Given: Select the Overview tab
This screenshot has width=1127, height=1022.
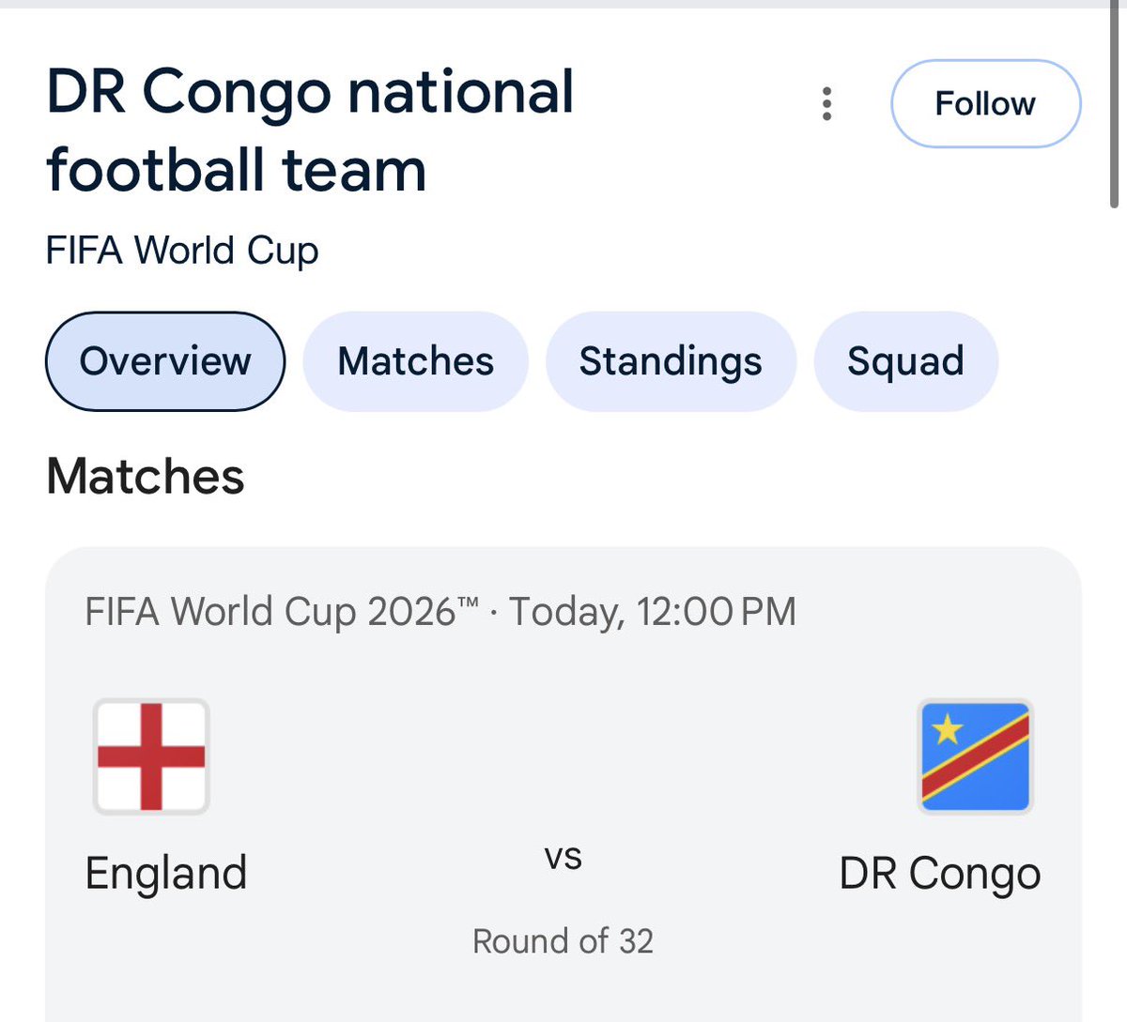Looking at the screenshot, I should 165,361.
